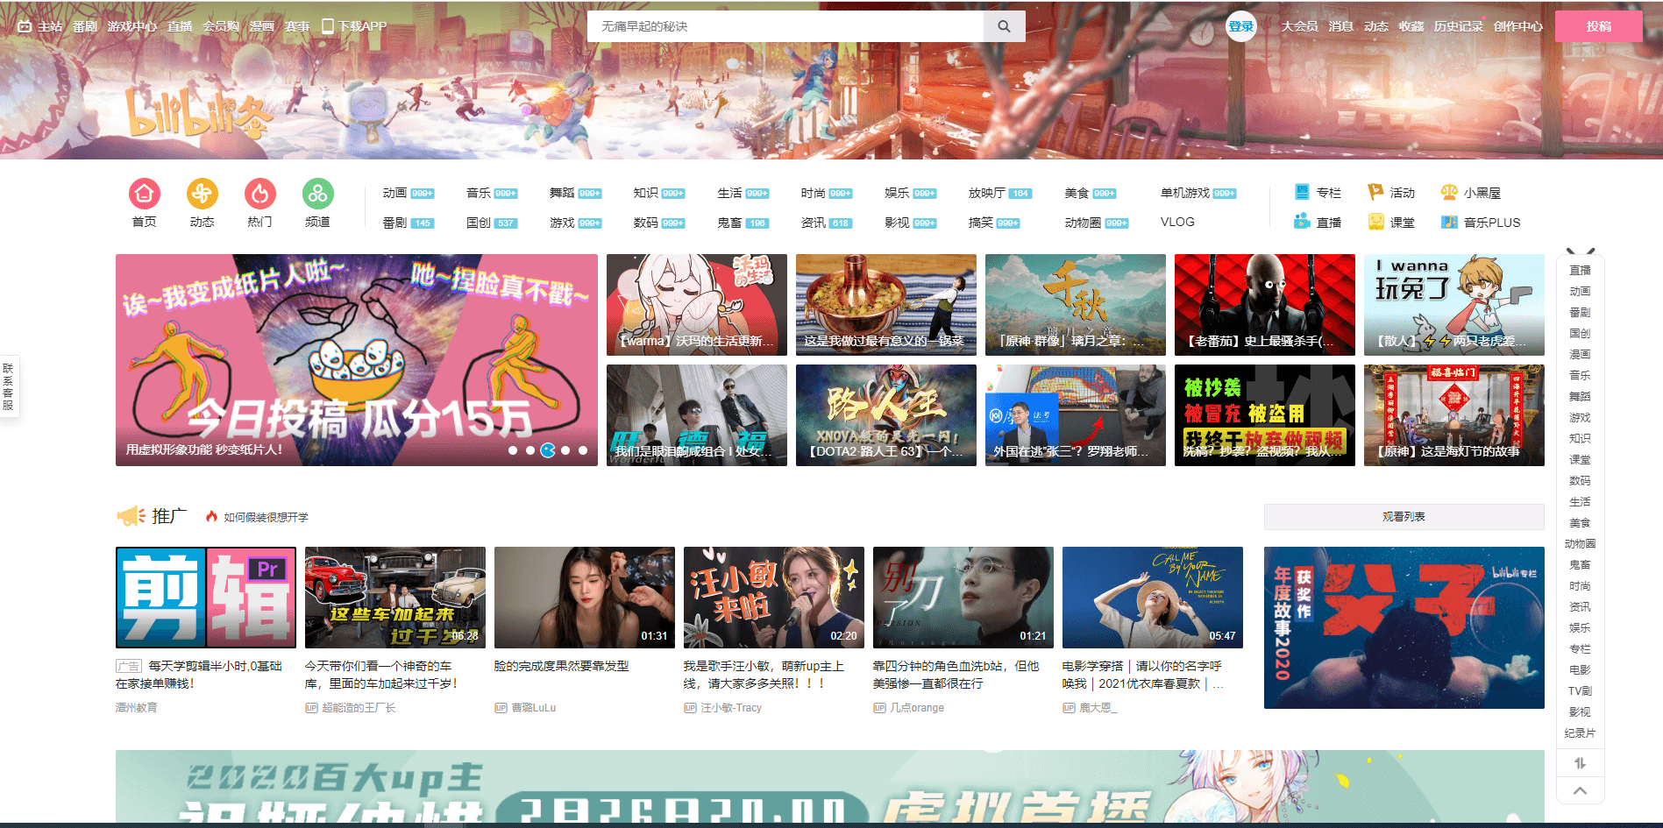Viewport: 1663px width, 828px height.
Task: Open the 剪辑 Pr ad thumbnail
Action: (x=206, y=598)
